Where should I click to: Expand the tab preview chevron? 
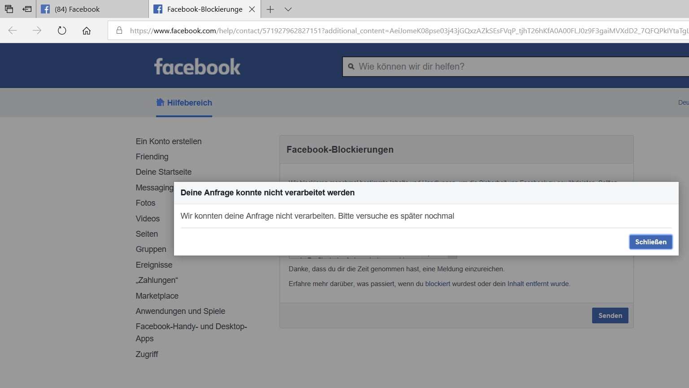click(x=288, y=9)
